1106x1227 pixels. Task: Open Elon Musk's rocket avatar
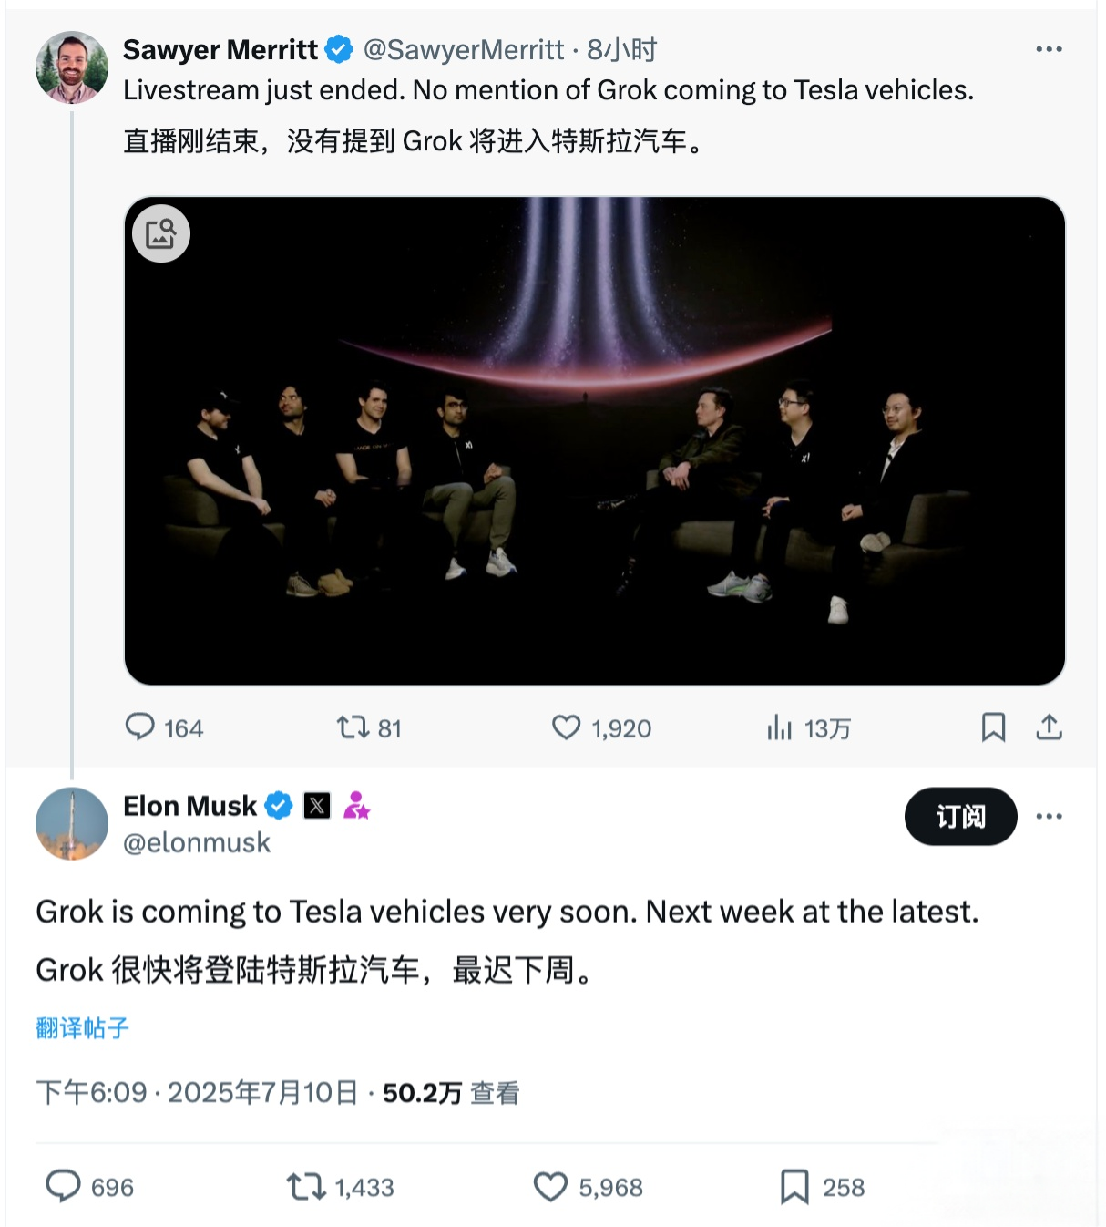pyautogui.click(x=72, y=823)
